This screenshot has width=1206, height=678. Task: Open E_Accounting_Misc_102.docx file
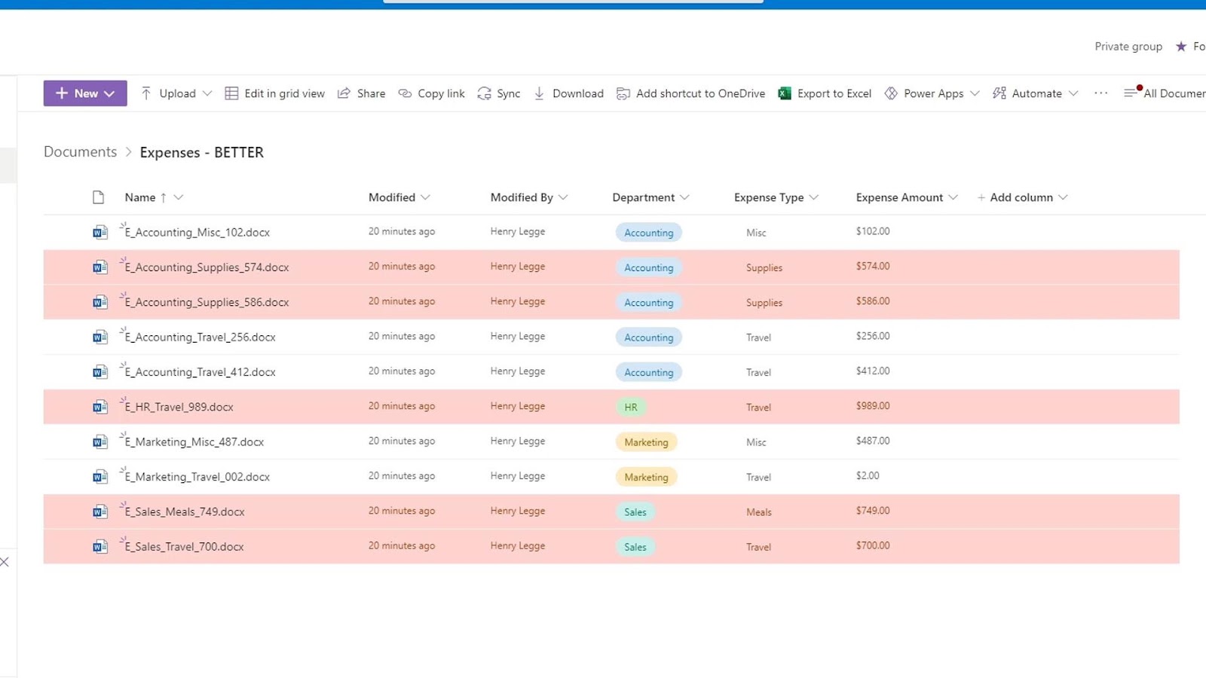pyautogui.click(x=197, y=233)
